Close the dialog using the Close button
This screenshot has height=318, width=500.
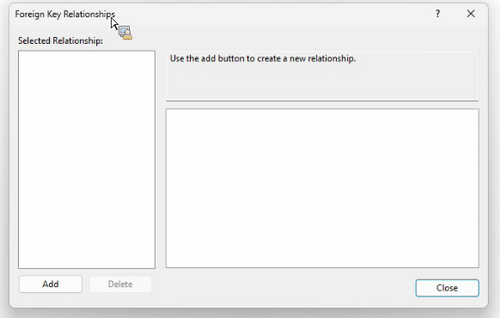[x=447, y=288]
